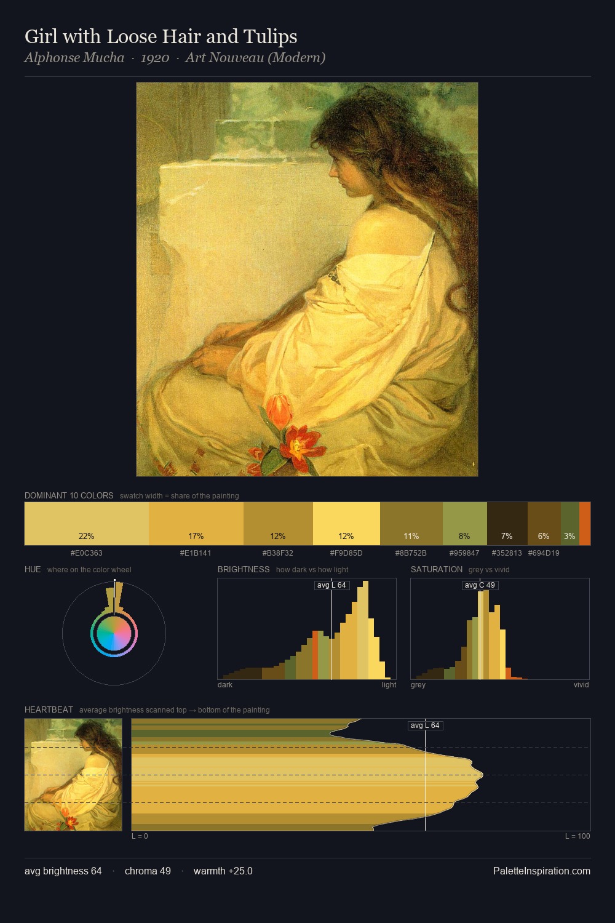
Task: Click 'swatch width = share of the painting' note
Action: click(x=180, y=495)
